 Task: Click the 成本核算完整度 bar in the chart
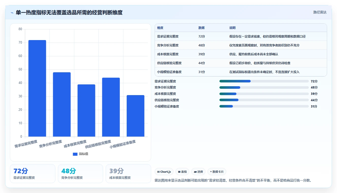[x=86, y=111]
